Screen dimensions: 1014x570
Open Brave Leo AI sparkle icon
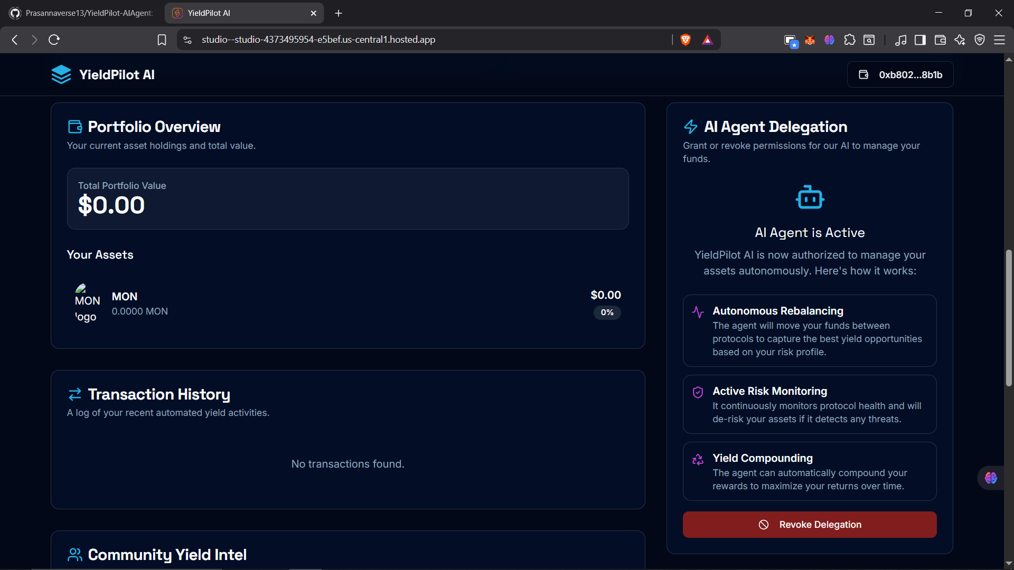coord(960,40)
